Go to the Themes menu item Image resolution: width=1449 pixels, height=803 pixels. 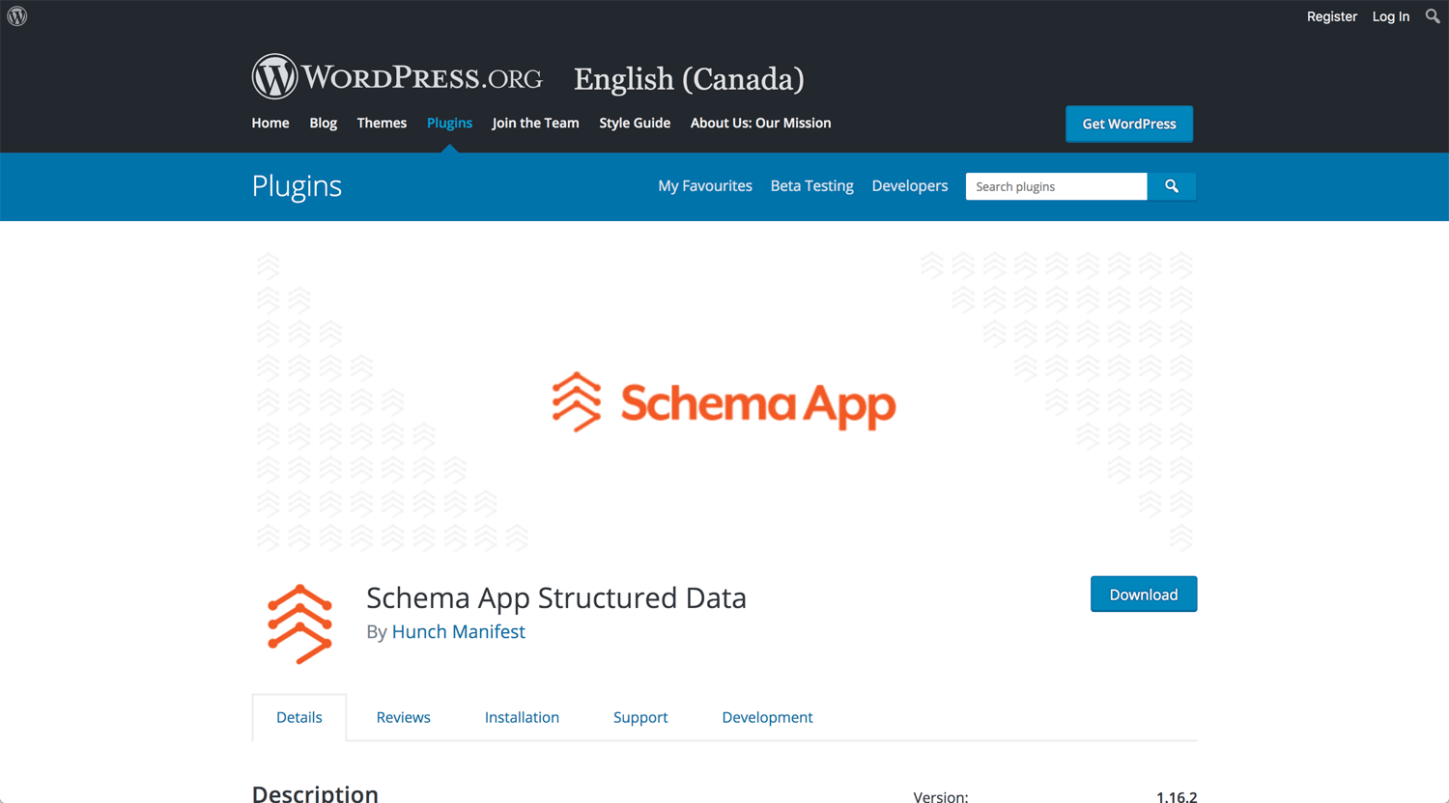(382, 123)
